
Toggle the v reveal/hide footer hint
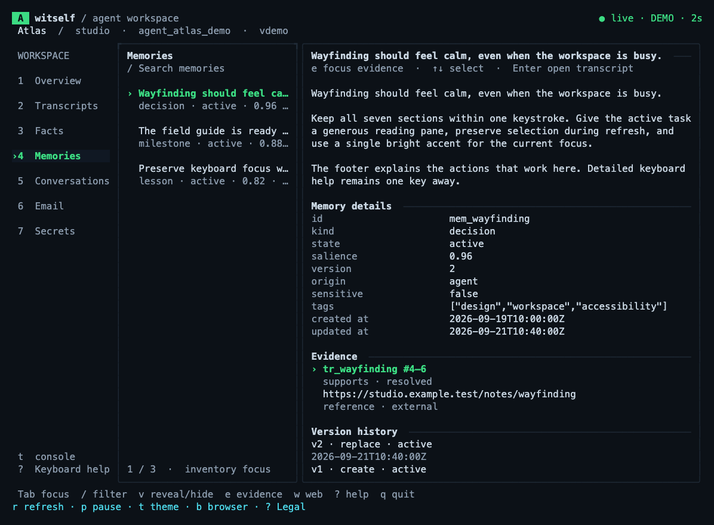(176, 494)
